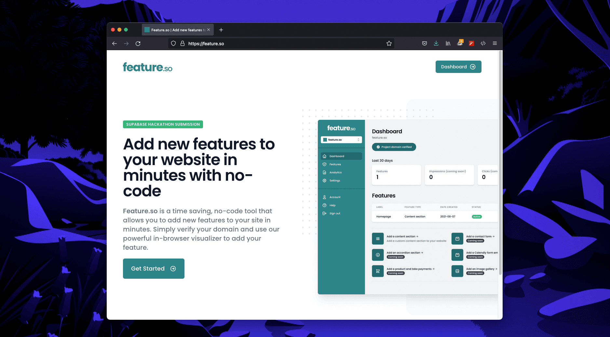
Task: Click the Project domain verified badge
Action: click(x=394, y=147)
